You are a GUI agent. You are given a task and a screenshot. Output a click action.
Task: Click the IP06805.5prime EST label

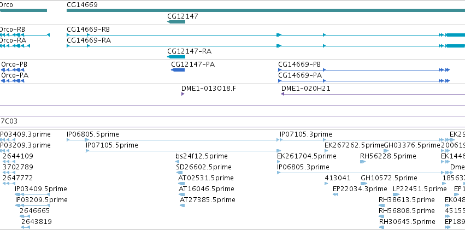click(93, 134)
